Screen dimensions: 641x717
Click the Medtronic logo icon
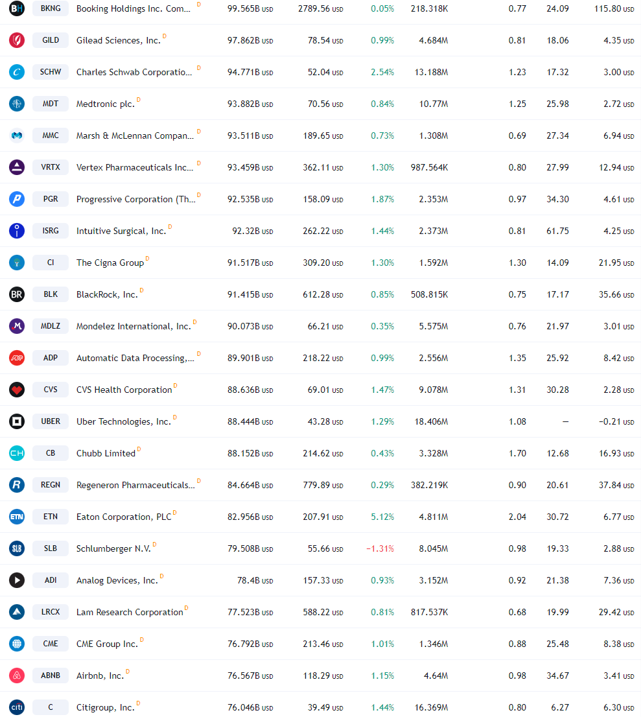click(17, 104)
